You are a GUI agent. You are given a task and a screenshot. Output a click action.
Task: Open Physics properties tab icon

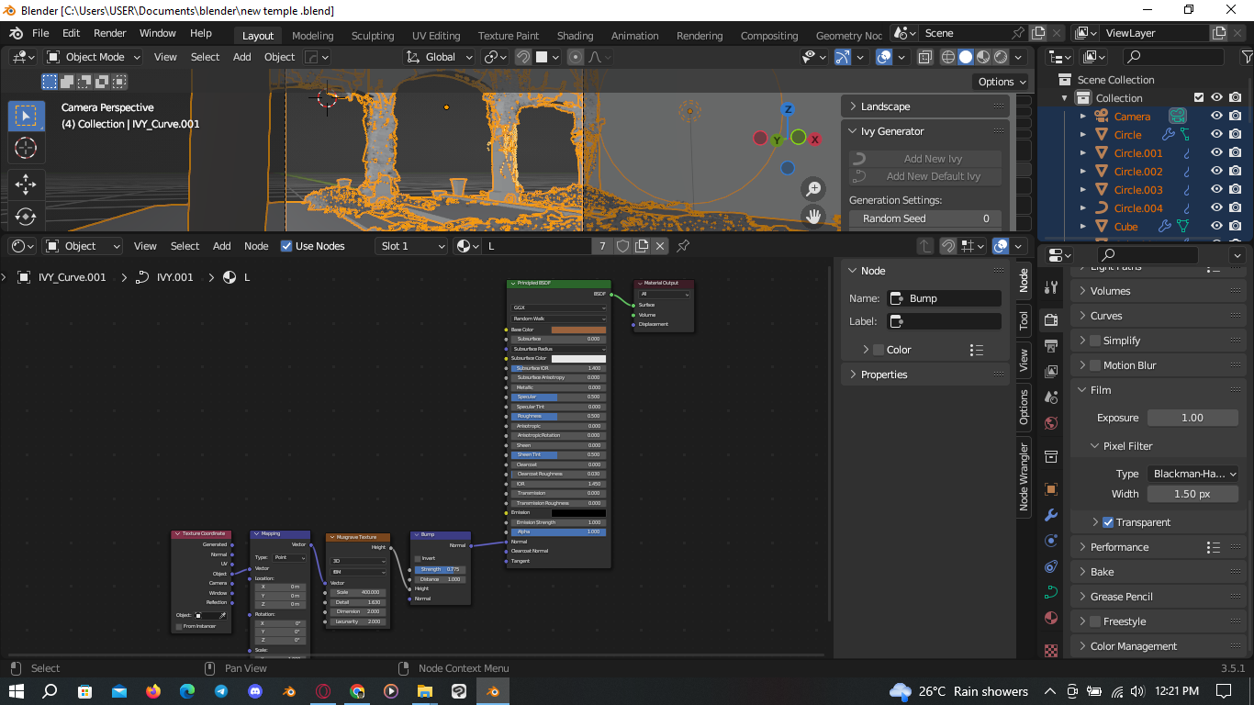[x=1051, y=541]
